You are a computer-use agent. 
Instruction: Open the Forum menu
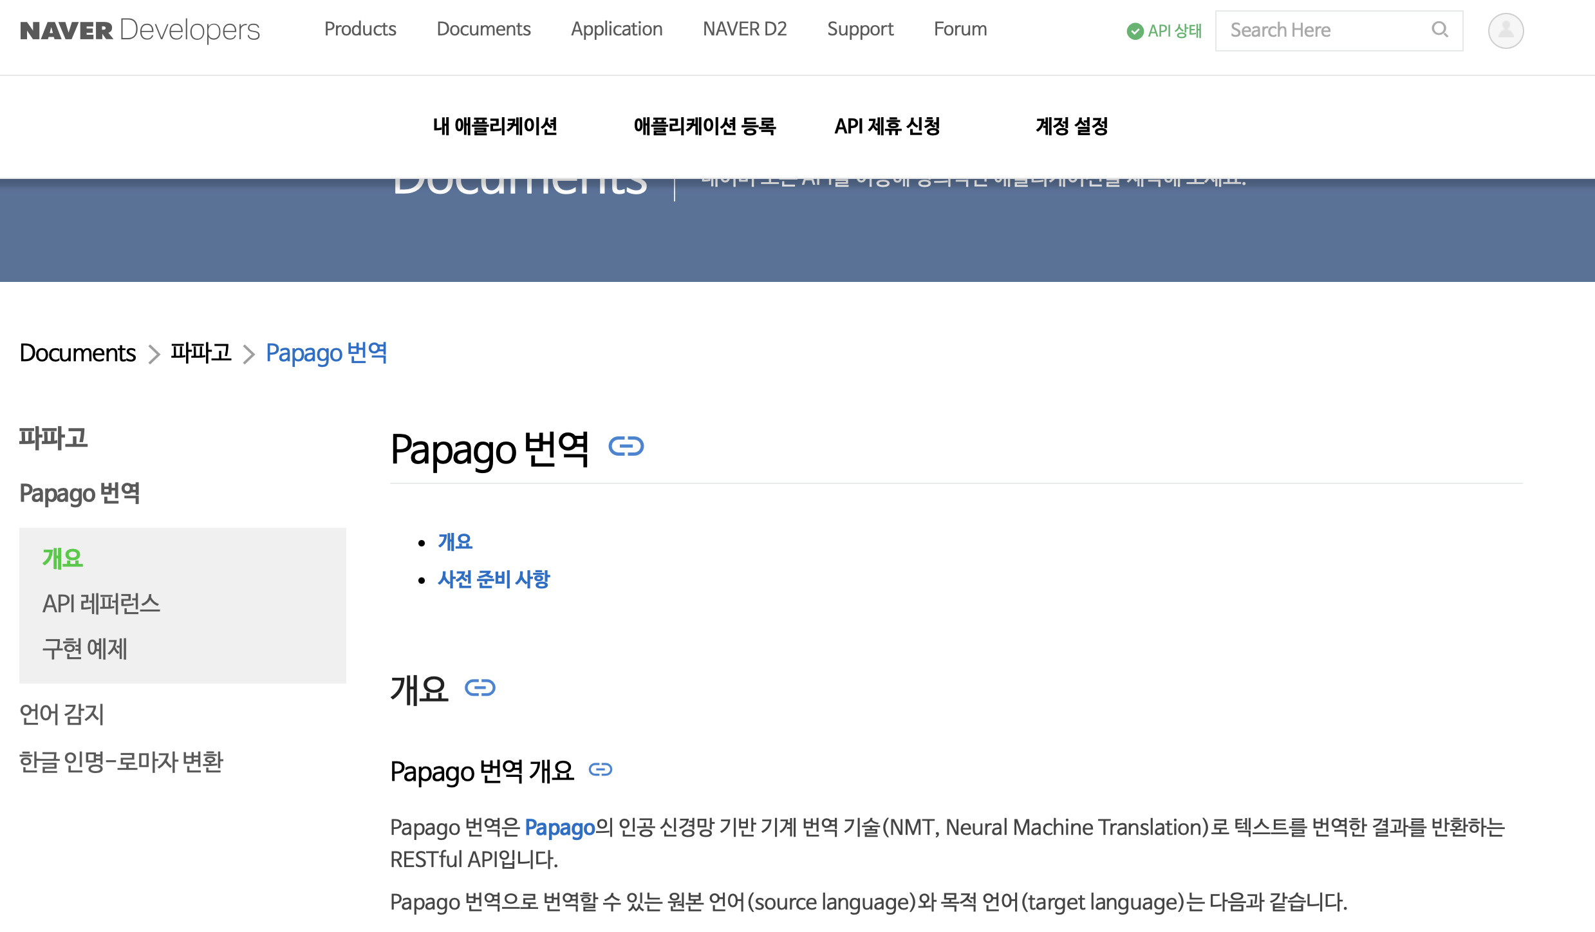[x=960, y=29]
